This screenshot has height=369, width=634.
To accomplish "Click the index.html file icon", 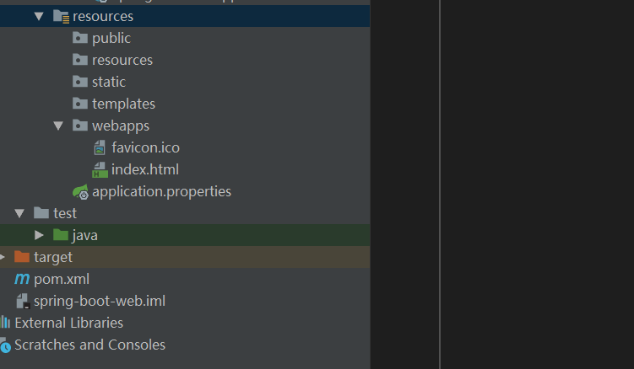I will [x=100, y=169].
